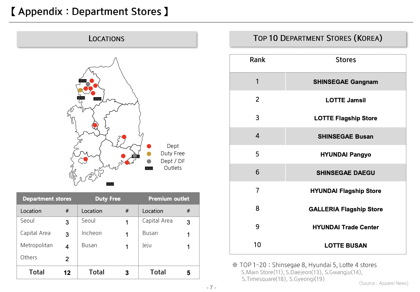The image size is (420, 292).
Task: Click the Premium outlet total value 5
Action: tap(188, 273)
